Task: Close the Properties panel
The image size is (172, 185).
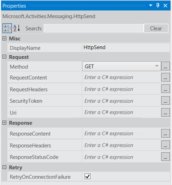Action: pos(165,6)
